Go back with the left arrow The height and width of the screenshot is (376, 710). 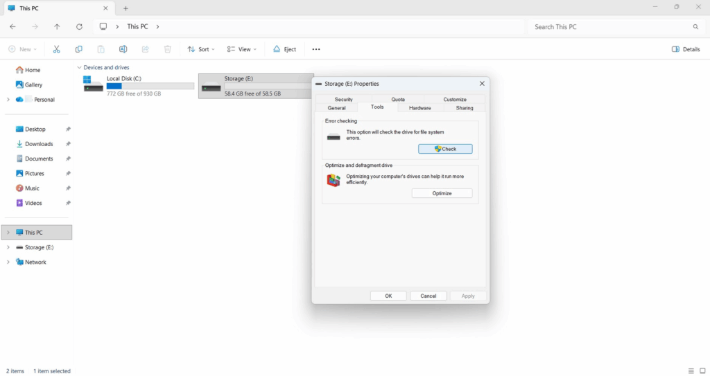coord(12,27)
